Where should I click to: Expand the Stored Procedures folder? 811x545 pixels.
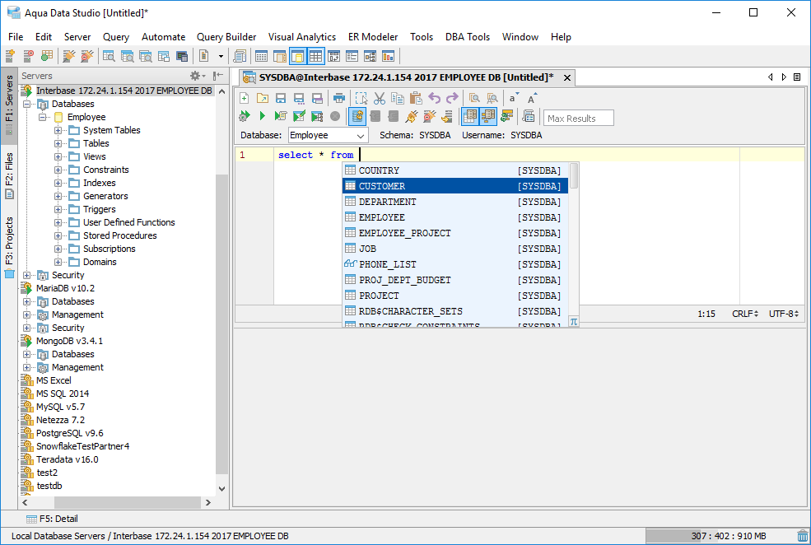click(58, 235)
